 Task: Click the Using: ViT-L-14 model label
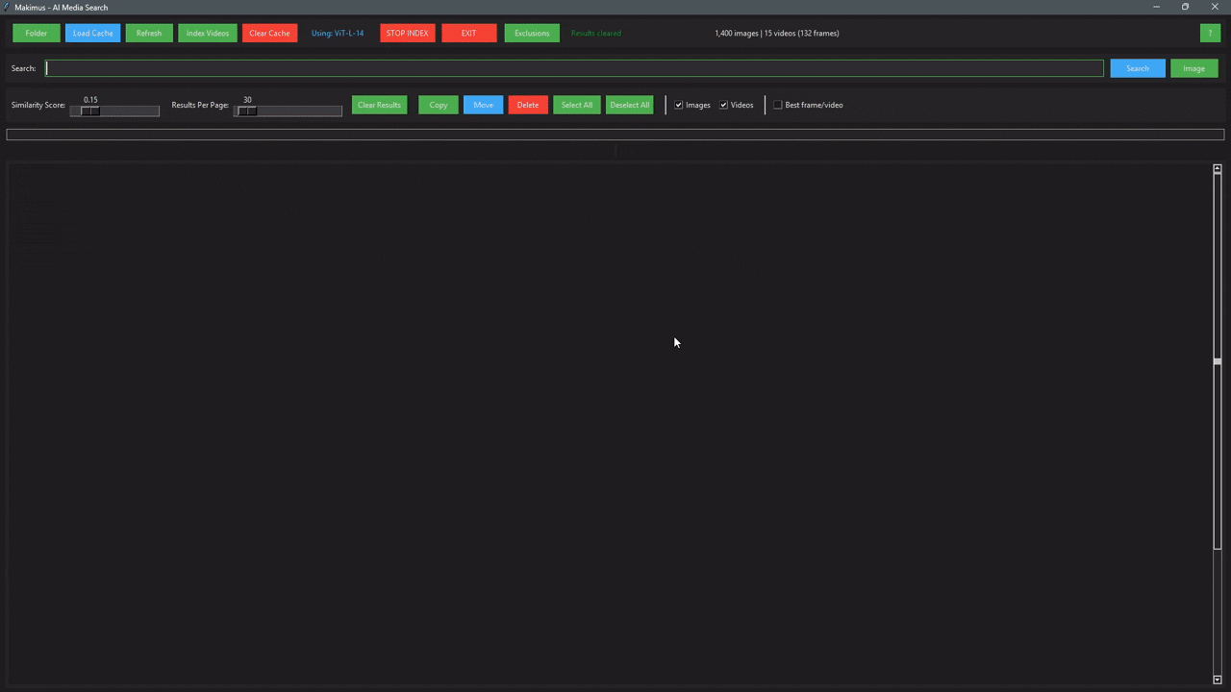[x=338, y=33]
